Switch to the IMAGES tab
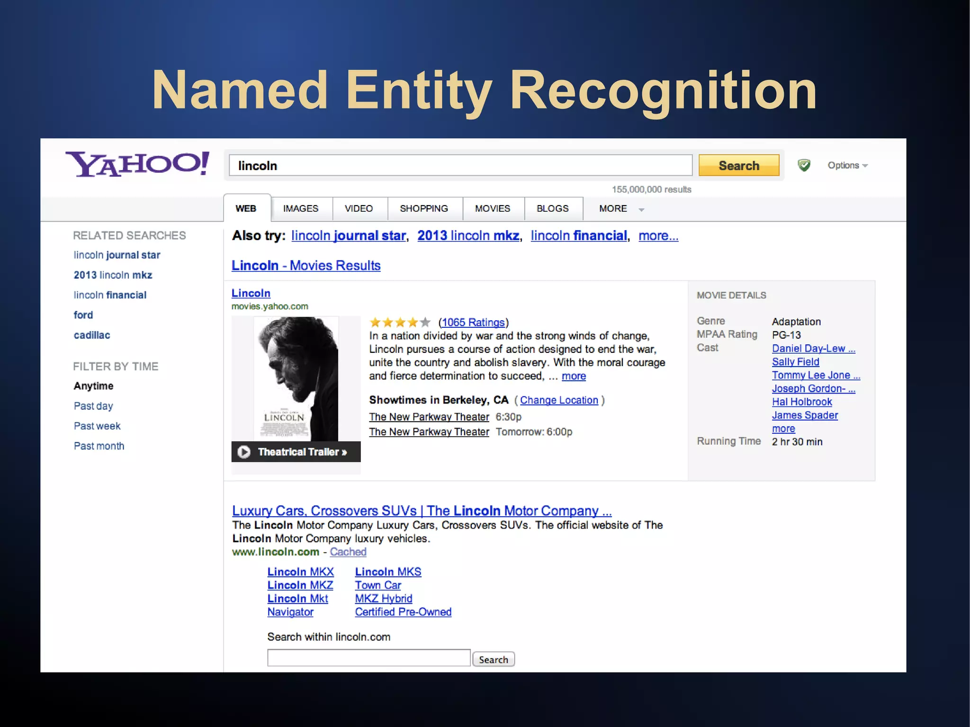 (301, 209)
